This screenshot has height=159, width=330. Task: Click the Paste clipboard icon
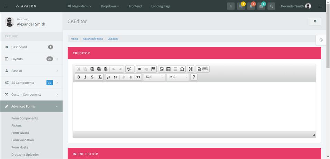tap(92, 69)
